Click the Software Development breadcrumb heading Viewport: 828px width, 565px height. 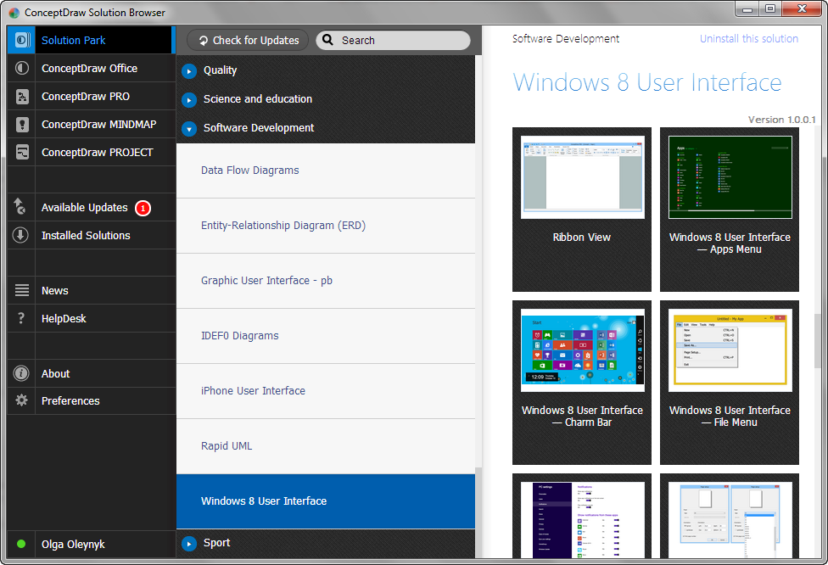click(566, 38)
